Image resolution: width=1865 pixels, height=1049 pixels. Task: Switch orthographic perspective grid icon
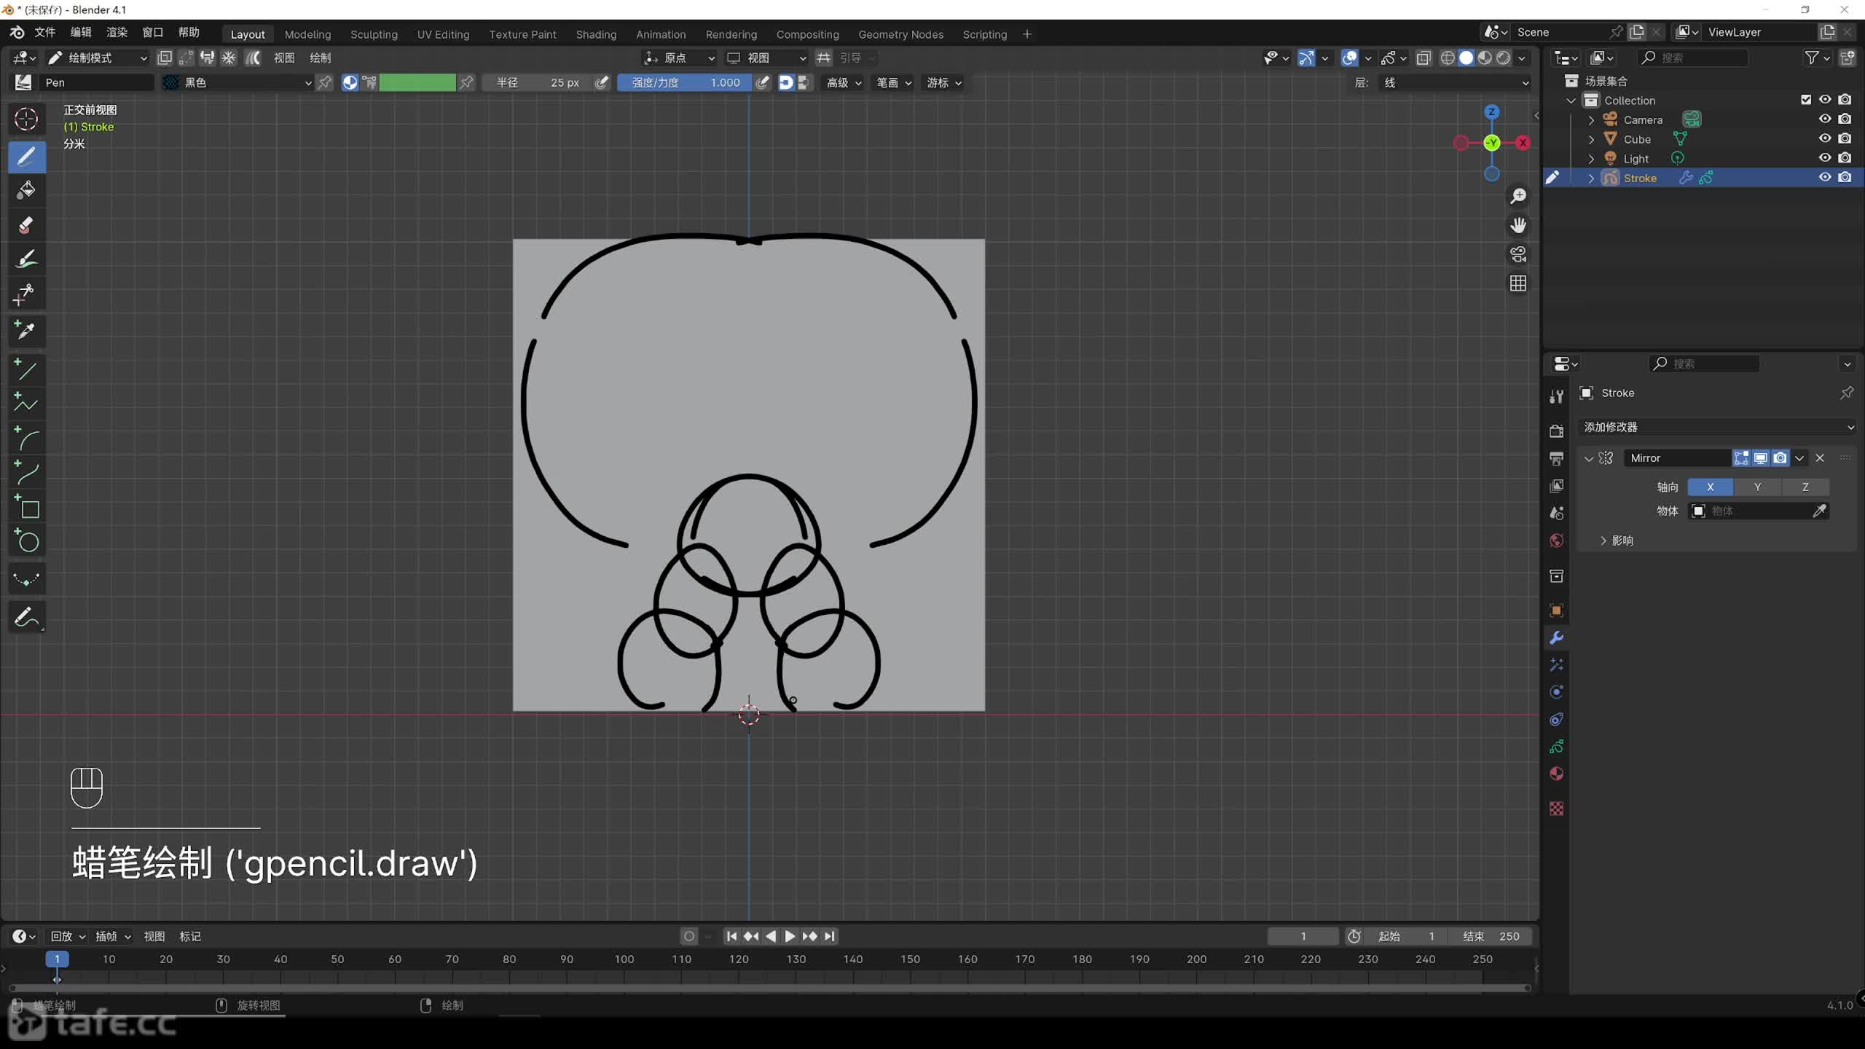pos(1518,283)
